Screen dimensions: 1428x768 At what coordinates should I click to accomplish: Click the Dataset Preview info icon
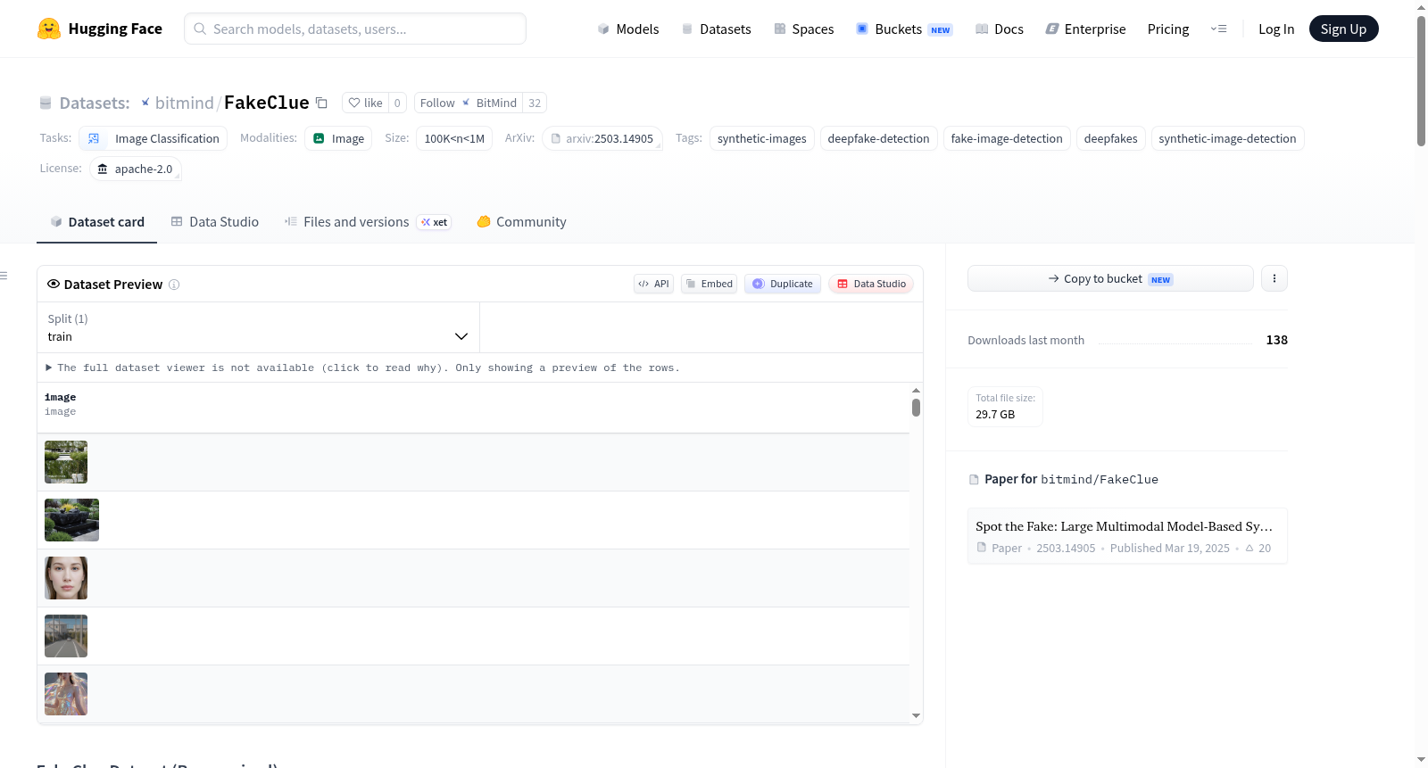[174, 285]
